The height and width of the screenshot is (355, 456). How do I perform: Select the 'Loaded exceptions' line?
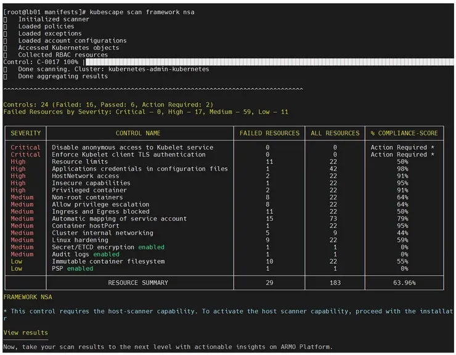pyautogui.click(x=50, y=33)
